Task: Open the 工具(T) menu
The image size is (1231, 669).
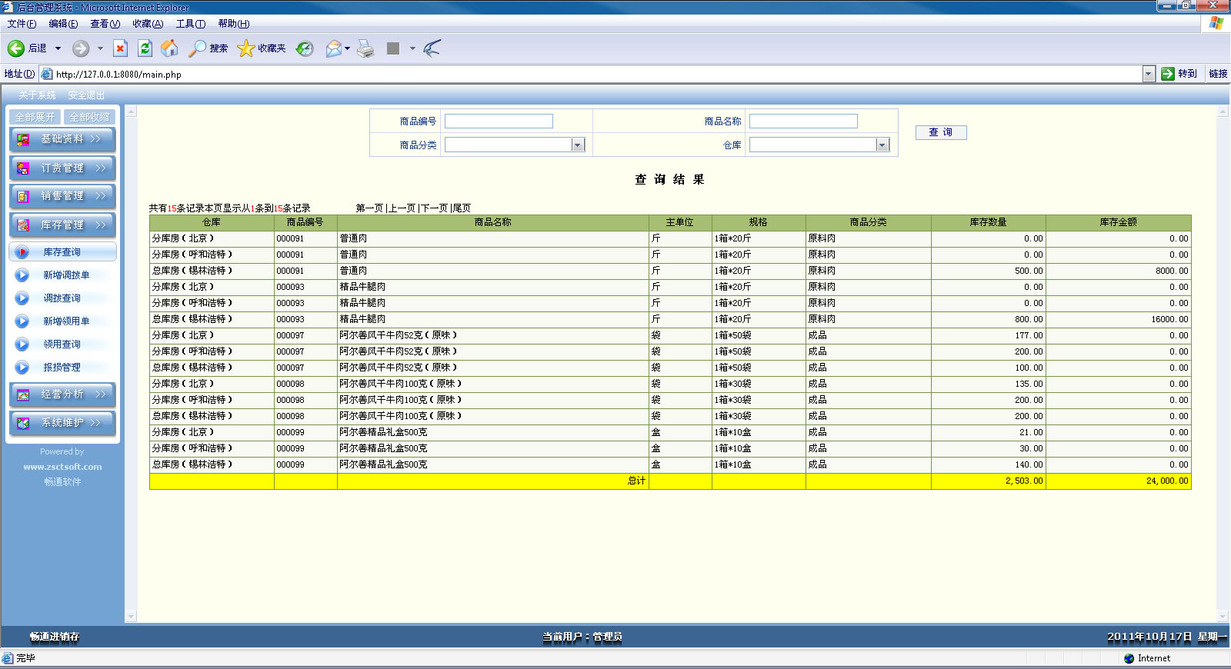Action: coord(191,24)
